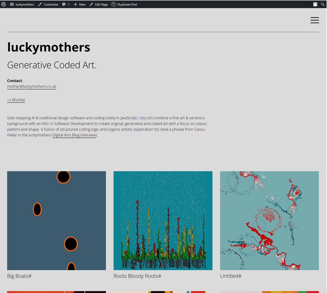Click the Contact label
The image size is (327, 293).
click(x=15, y=81)
